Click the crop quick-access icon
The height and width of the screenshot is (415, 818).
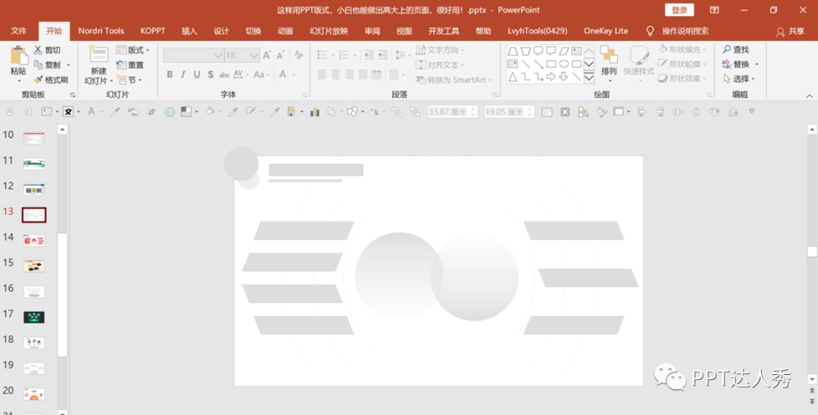tap(151, 111)
